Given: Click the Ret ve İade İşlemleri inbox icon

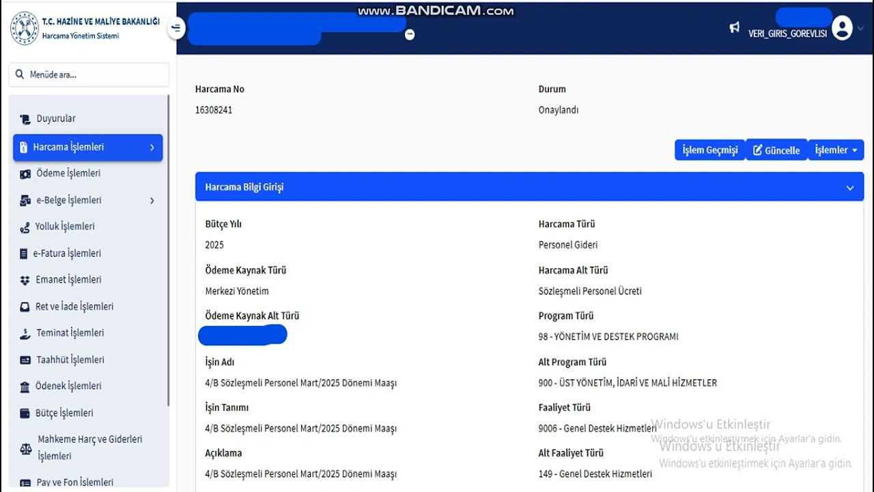Looking at the screenshot, I should pyautogui.click(x=25, y=307).
